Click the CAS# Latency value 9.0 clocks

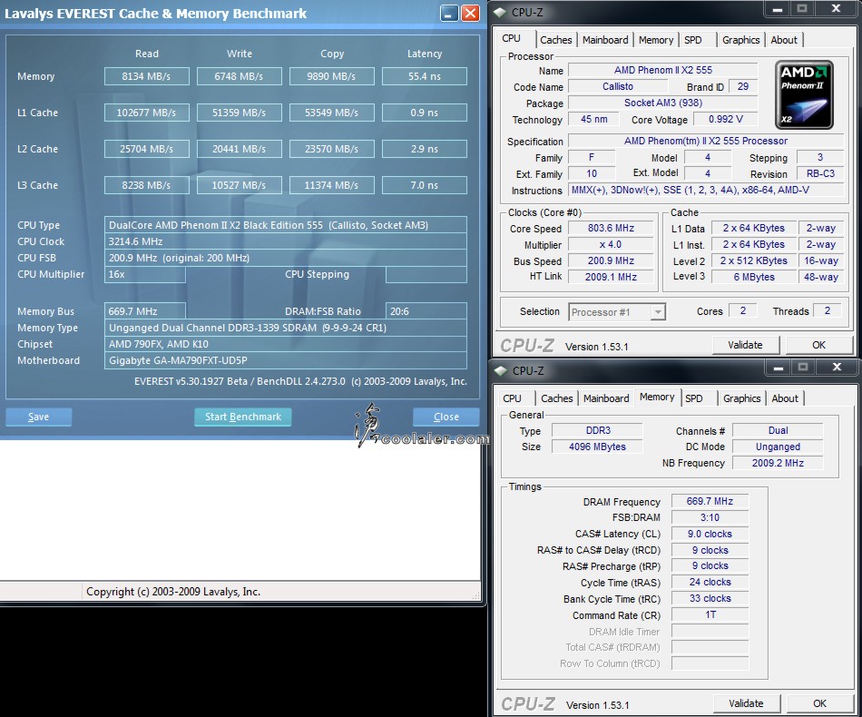710,534
